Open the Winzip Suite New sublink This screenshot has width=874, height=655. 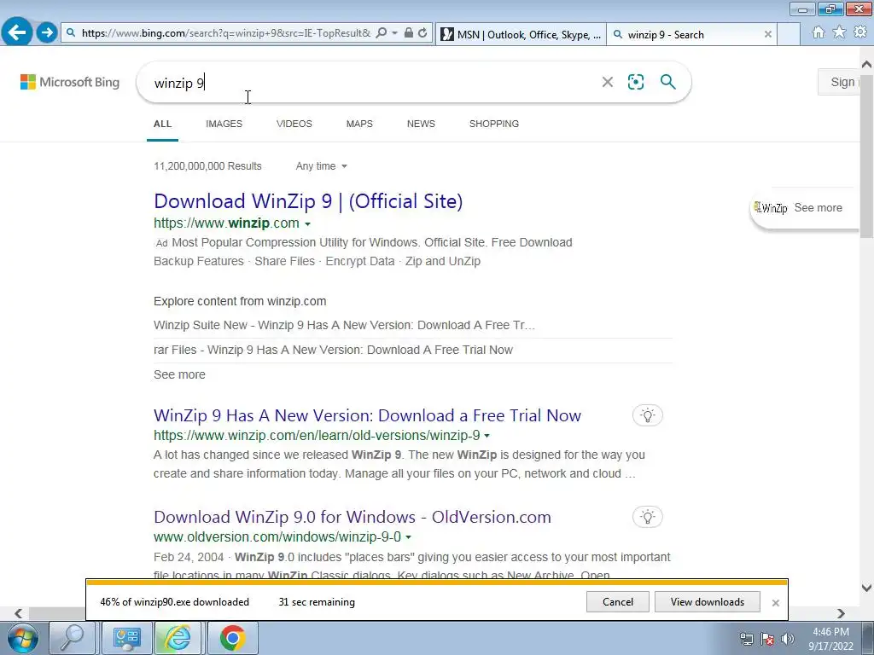pyautogui.click(x=344, y=325)
